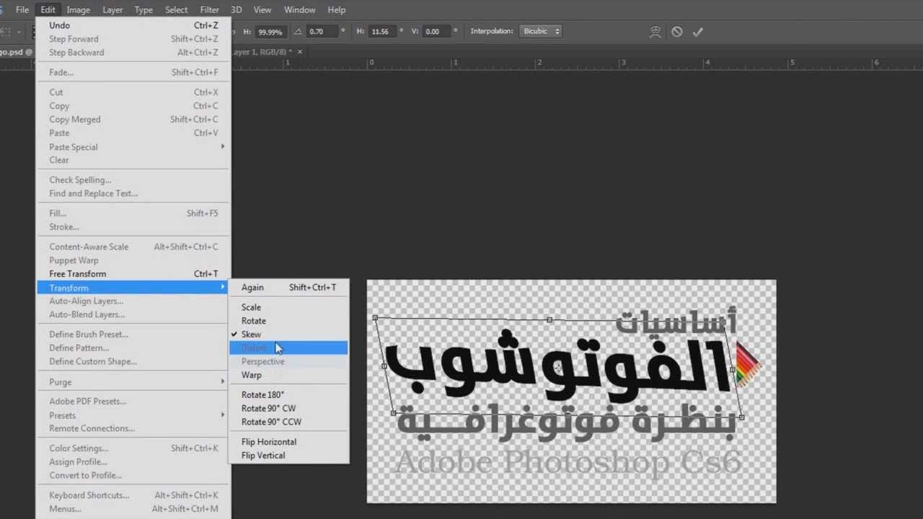Close the Layer 1, RGB/8 document tab
The height and width of the screenshot is (519, 923).
point(300,52)
